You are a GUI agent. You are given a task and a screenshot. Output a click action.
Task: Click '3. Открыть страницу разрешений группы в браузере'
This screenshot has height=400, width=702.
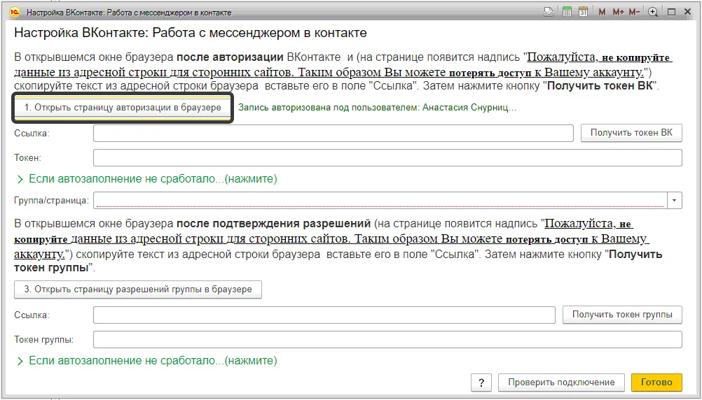click(138, 290)
